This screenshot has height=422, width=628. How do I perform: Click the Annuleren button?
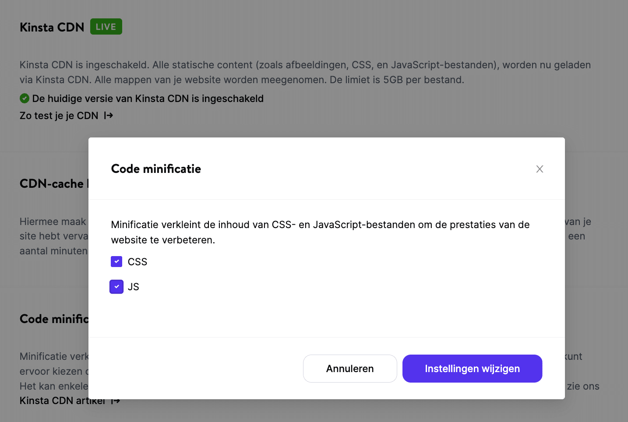pos(349,368)
